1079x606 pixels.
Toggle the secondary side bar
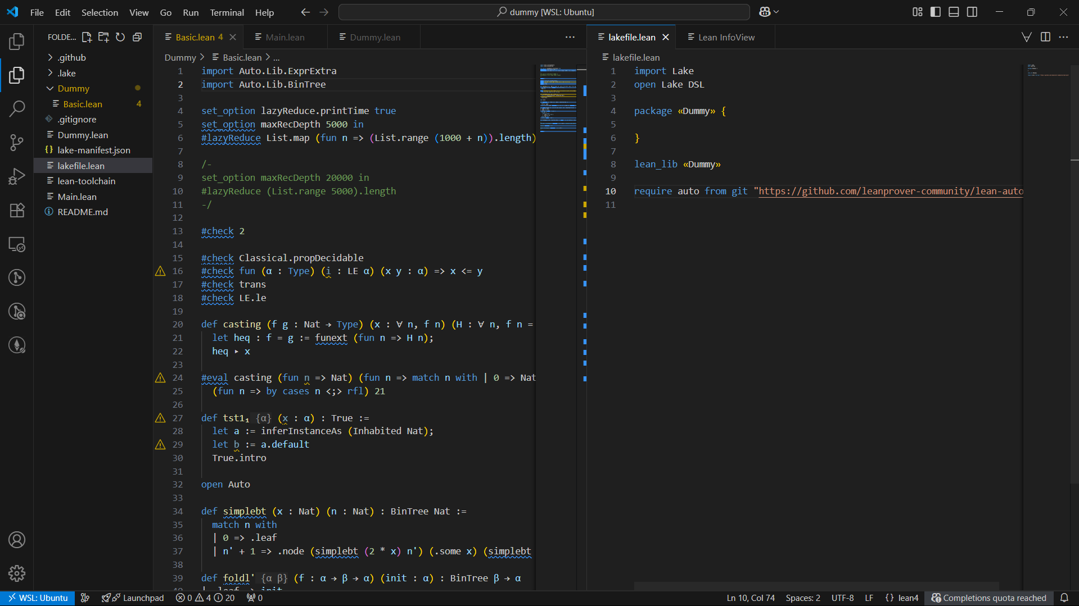tap(972, 12)
